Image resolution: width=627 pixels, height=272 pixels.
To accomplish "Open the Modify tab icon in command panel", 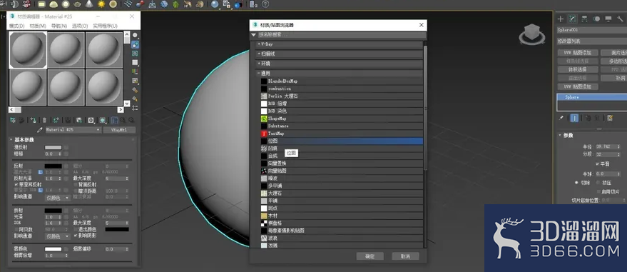I will coord(573,19).
